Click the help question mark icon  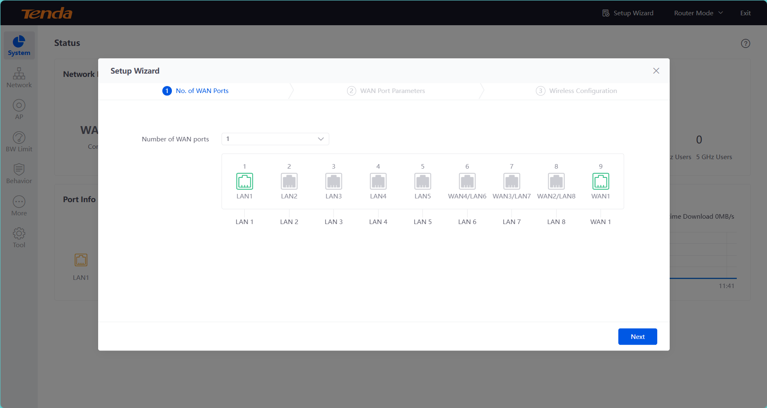(745, 43)
